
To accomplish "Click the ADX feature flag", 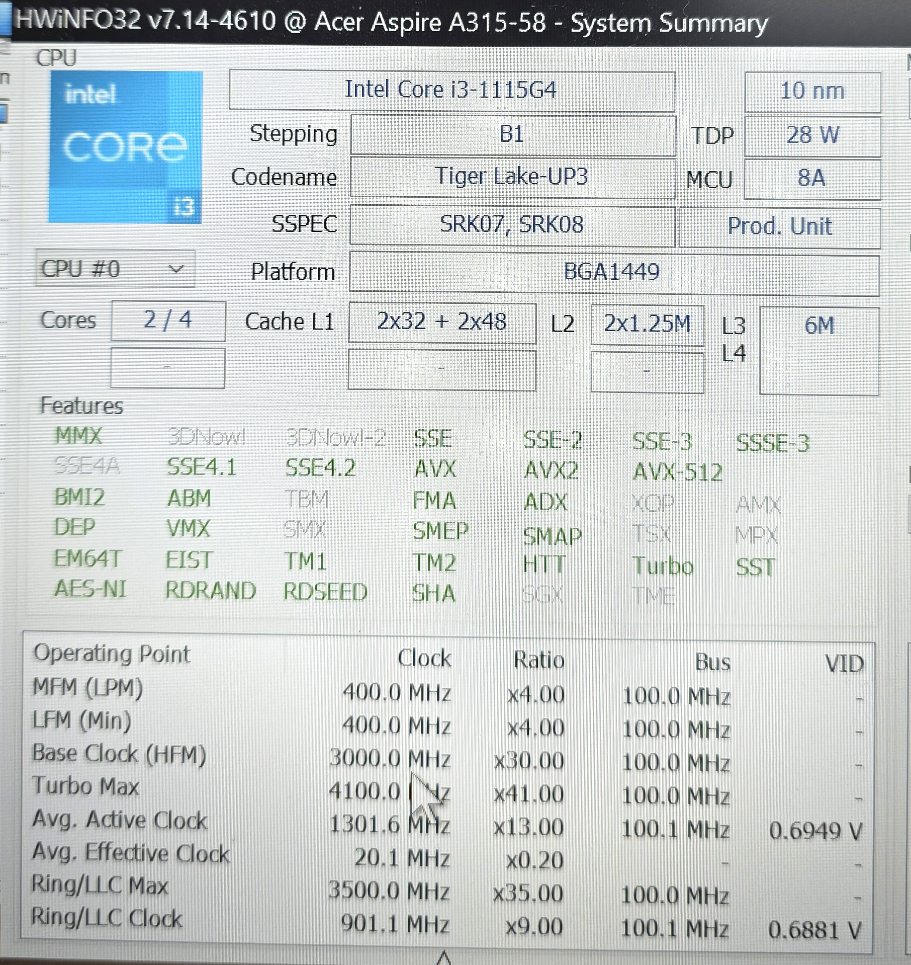I will pos(545,502).
